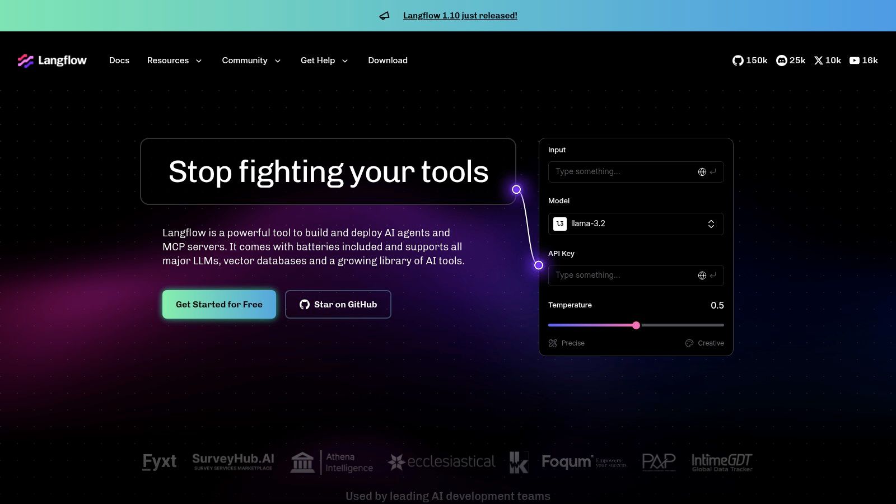
Task: Open the Langflow 1.10 release announcement
Action: (460, 16)
